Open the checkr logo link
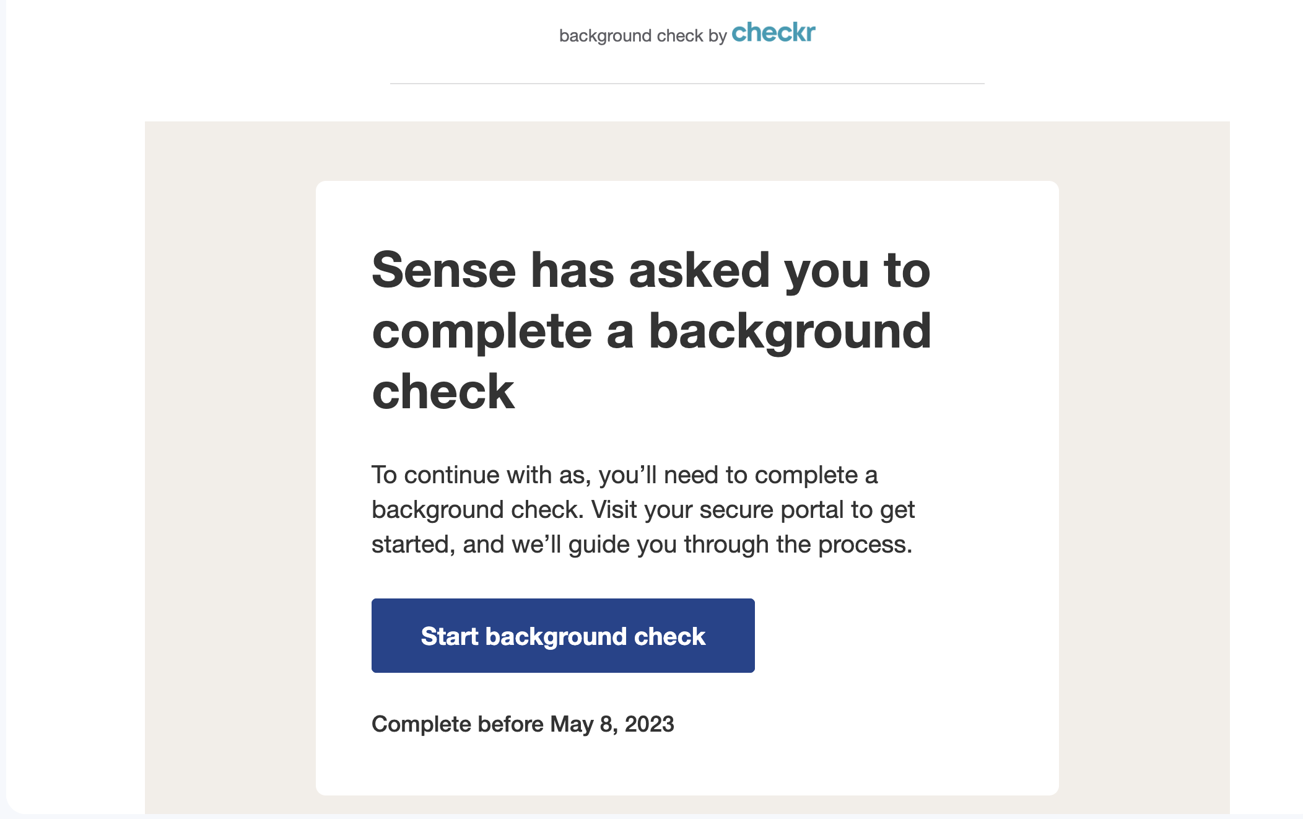 (x=774, y=32)
